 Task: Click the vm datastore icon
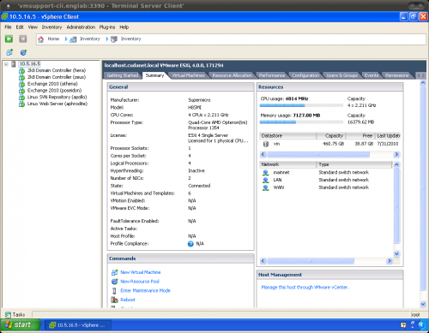[266, 144]
